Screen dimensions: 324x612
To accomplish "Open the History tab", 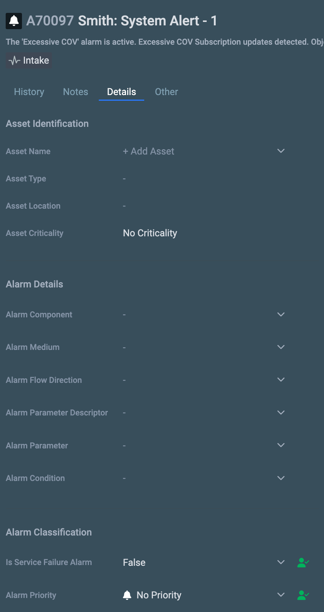I will click(29, 92).
